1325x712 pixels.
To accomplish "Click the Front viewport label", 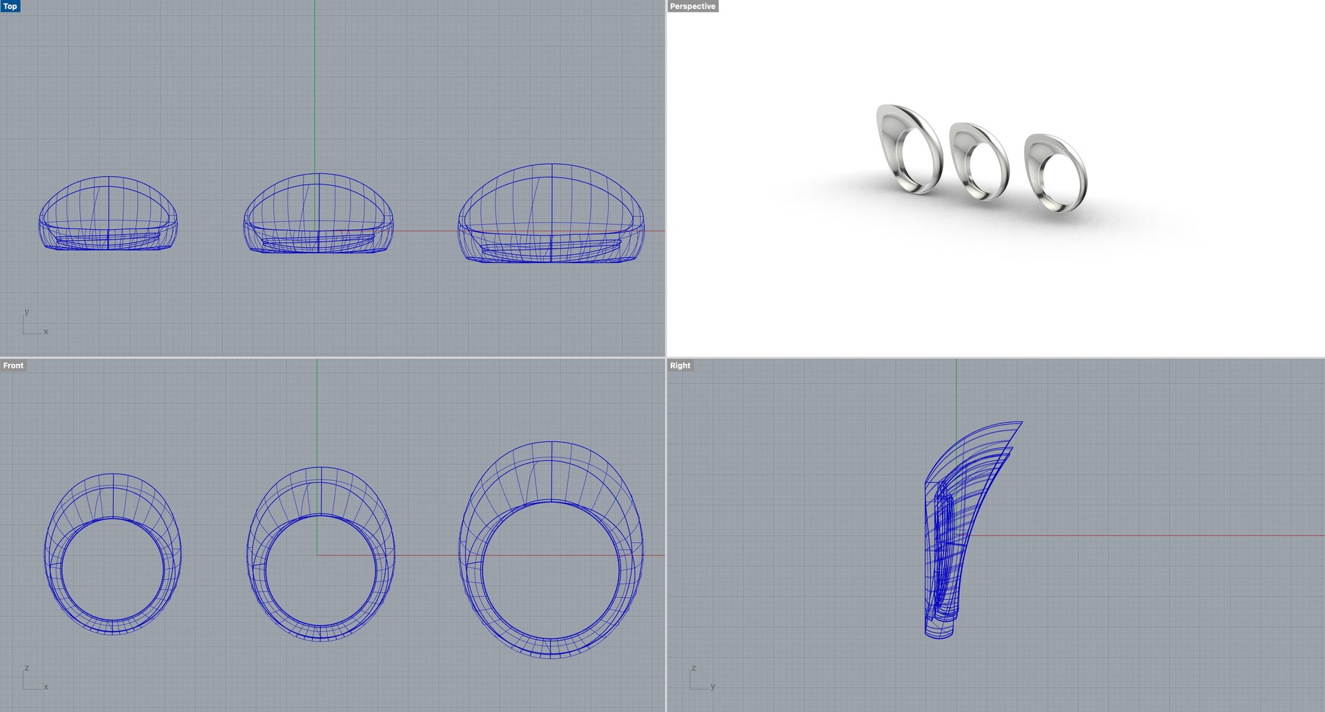I will pyautogui.click(x=13, y=365).
